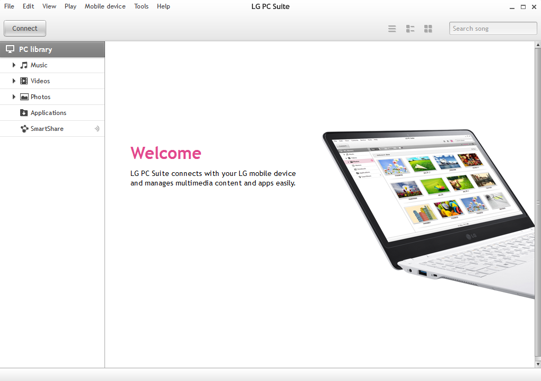
Task: Click the vertical scrollbar up arrow
Action: tap(538, 45)
